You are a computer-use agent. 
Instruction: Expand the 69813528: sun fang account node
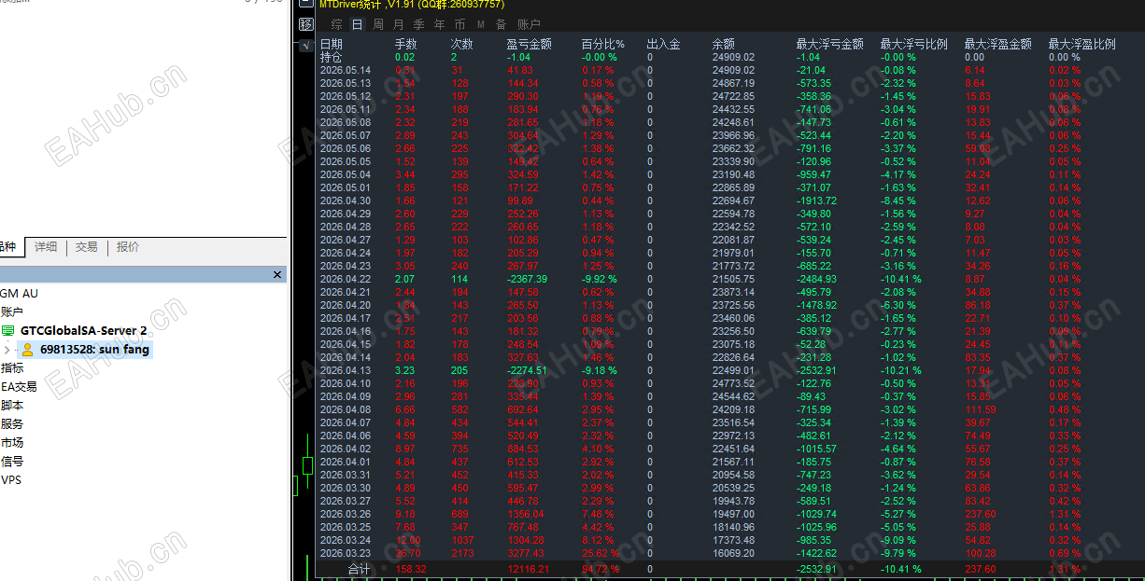pyautogui.click(x=7, y=350)
